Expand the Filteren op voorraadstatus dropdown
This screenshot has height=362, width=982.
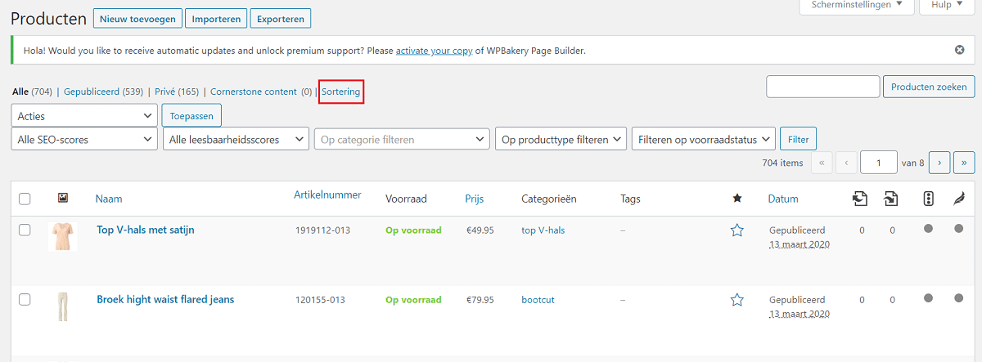click(704, 139)
